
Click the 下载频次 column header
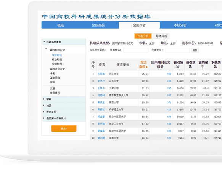216,65
